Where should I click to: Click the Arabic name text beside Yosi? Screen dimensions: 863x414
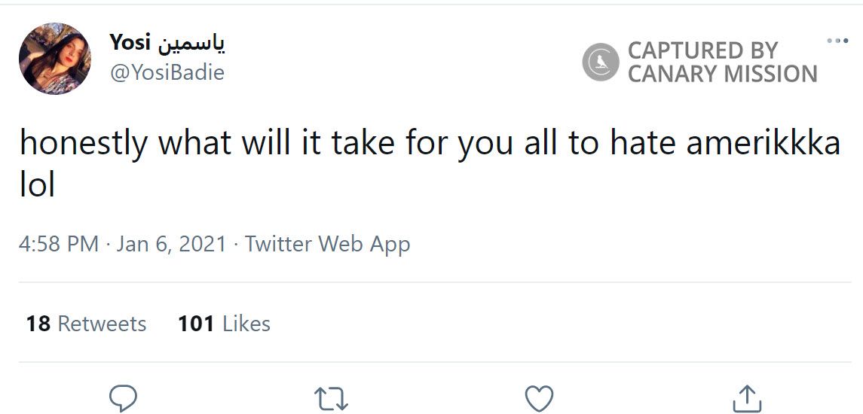pyautogui.click(x=191, y=44)
